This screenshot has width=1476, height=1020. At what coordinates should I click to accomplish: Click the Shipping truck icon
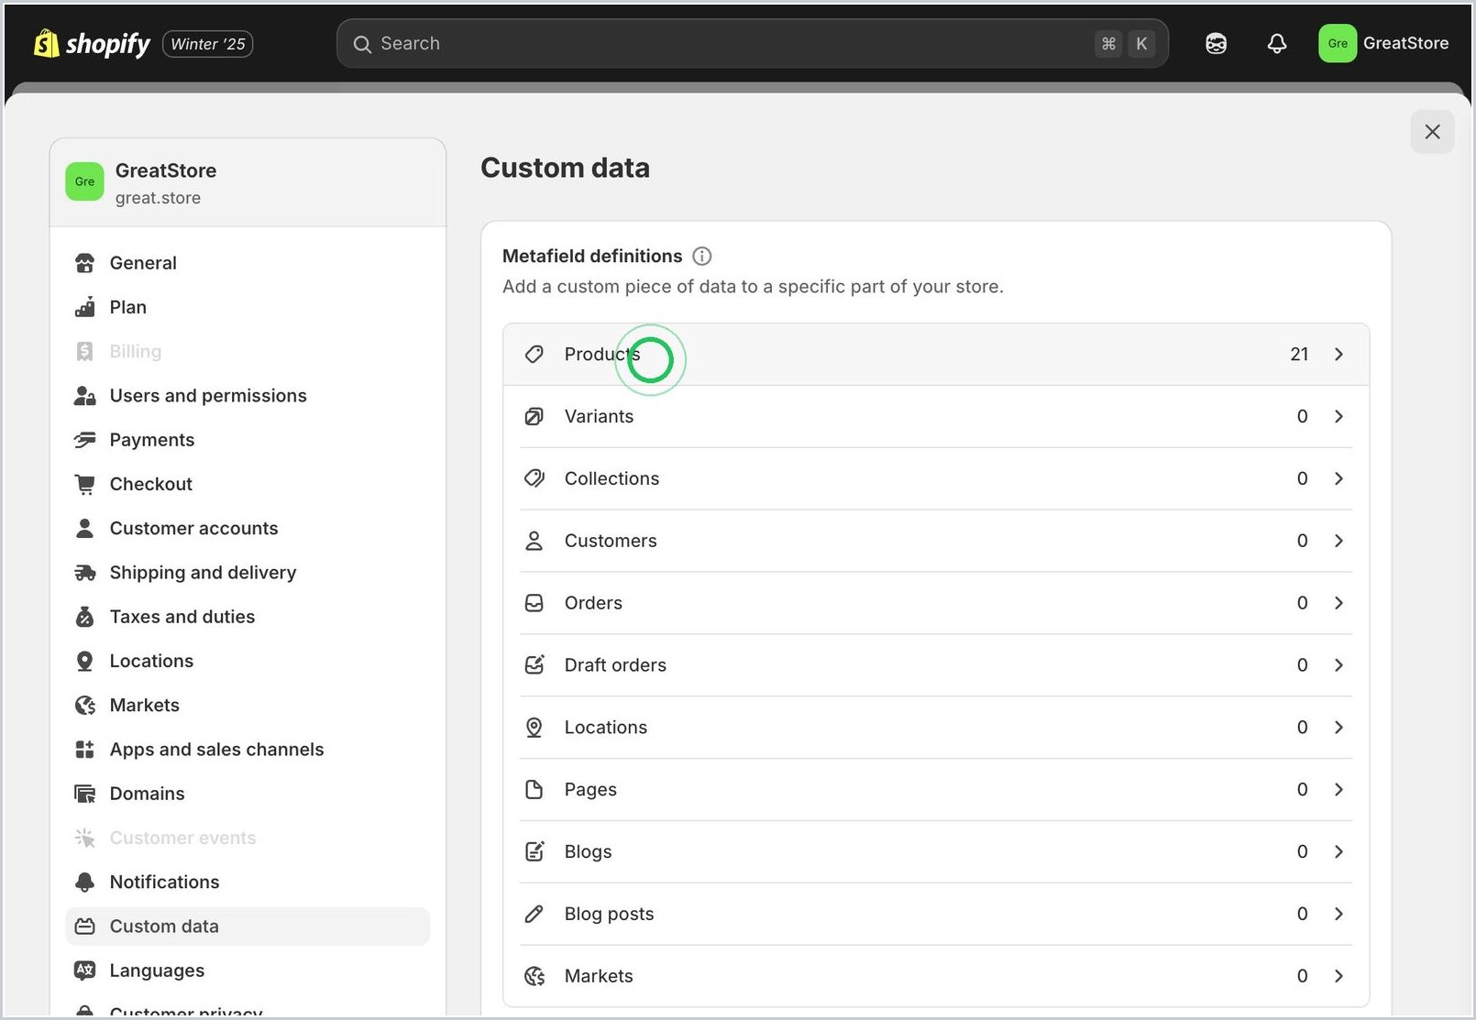84,573
